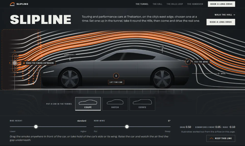245x146 pixels.
Task: Click the '6°' rear wing value
Action: [169, 121]
